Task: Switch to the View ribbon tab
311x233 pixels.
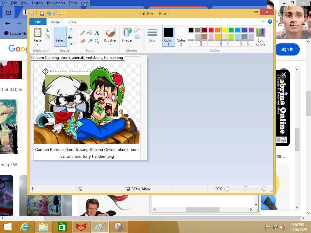Action: click(72, 22)
